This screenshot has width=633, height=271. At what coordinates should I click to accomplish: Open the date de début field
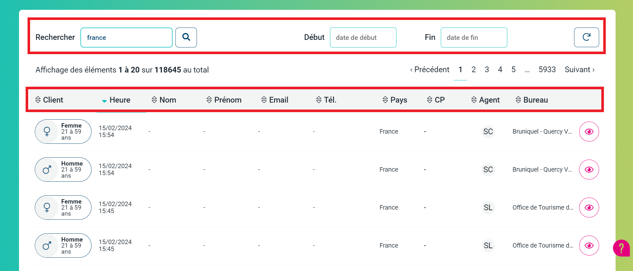363,37
